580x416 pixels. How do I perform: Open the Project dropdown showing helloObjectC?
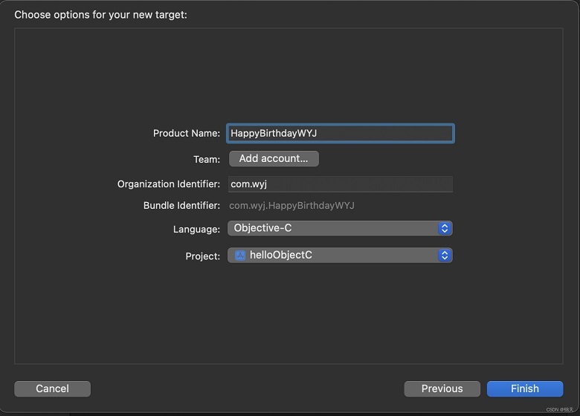tap(340, 256)
